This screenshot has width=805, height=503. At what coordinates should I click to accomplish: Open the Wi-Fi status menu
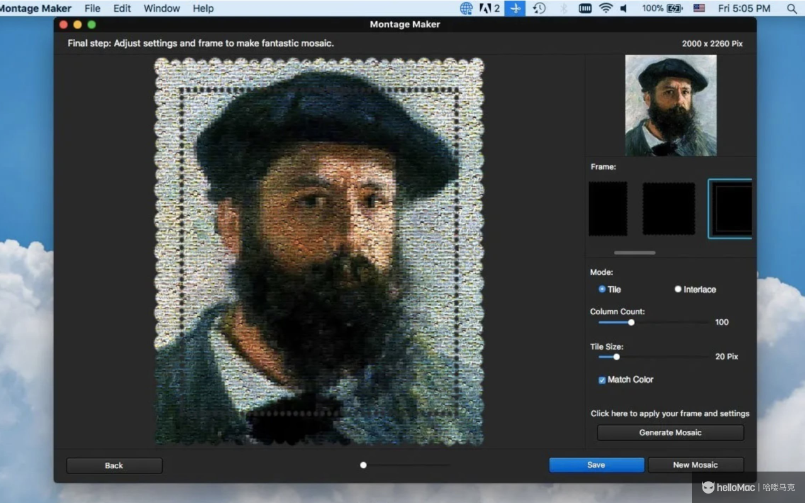click(x=606, y=8)
